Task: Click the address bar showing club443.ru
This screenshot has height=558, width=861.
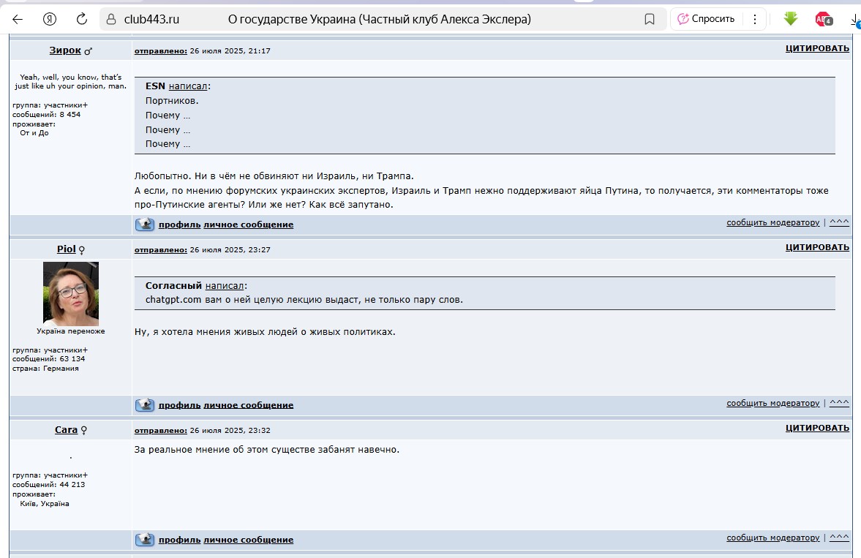Action: click(x=366, y=19)
